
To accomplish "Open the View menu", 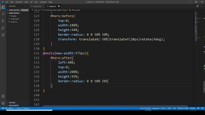I will [26, 2].
